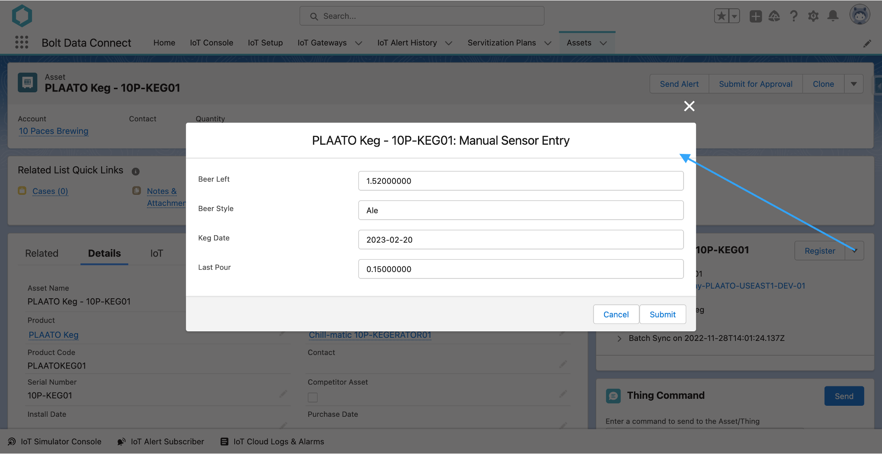
Task: Click the Related List Quick Links info icon
Action: coord(136,171)
